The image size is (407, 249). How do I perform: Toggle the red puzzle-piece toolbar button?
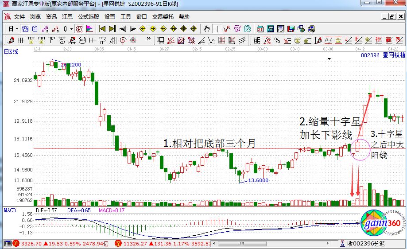pyautogui.click(x=79, y=29)
